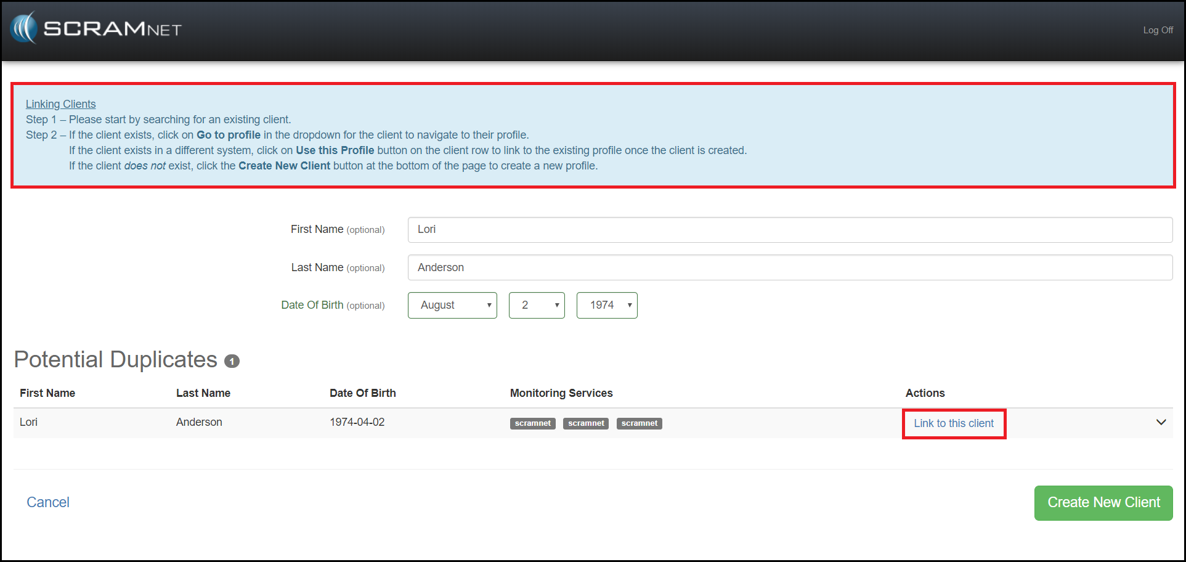This screenshot has width=1186, height=562.
Task: Cancel the client search
Action: pyautogui.click(x=48, y=502)
